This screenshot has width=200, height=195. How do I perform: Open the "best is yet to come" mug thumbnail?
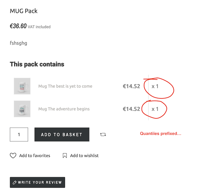click(22, 86)
